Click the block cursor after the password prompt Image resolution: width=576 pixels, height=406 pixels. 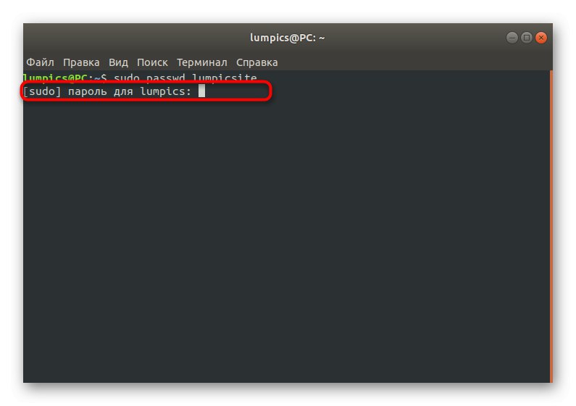coord(202,91)
